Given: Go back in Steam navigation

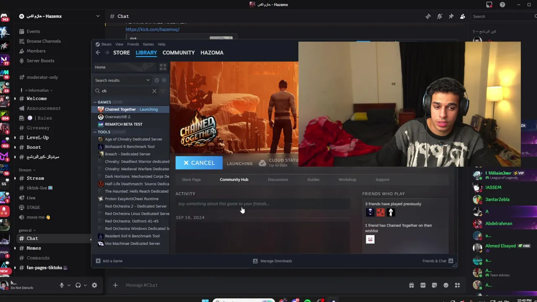Looking at the screenshot, I should click(98, 52).
